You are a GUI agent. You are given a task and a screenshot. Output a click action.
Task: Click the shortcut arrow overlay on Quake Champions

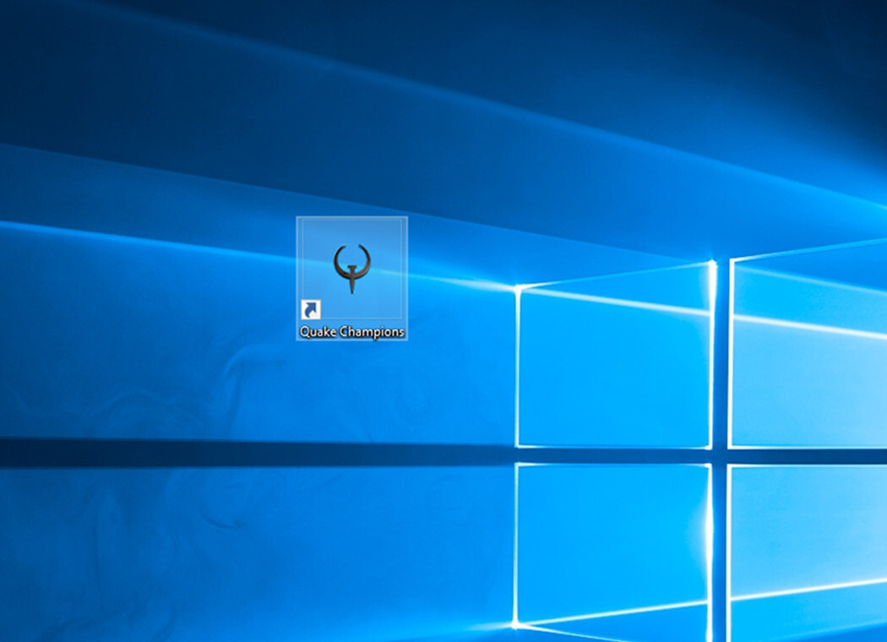point(311,310)
